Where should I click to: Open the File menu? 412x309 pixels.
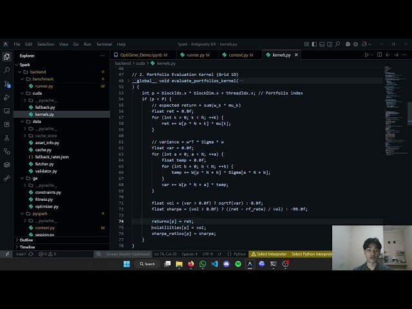17,44
